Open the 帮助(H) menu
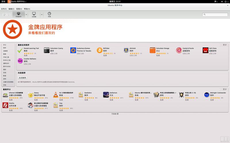The image size is (230, 143). [x=27, y=9]
